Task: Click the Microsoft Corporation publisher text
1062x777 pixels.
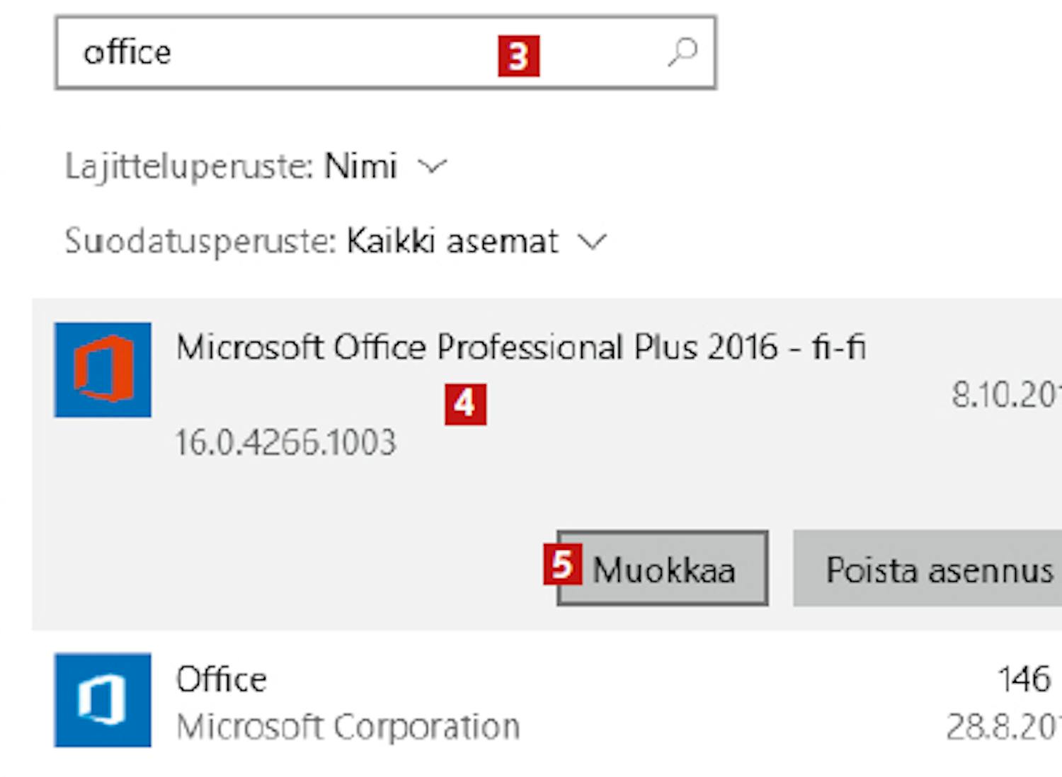Action: 348,727
